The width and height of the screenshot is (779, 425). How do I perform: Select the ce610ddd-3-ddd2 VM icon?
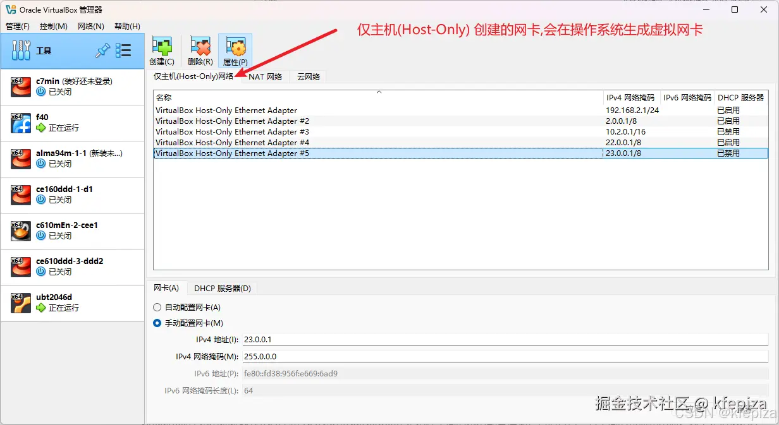(21, 266)
